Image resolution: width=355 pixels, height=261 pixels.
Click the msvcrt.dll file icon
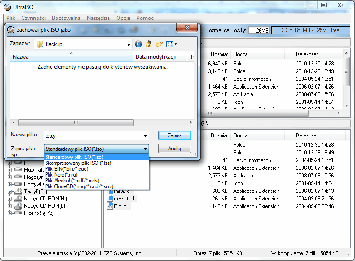click(110, 199)
